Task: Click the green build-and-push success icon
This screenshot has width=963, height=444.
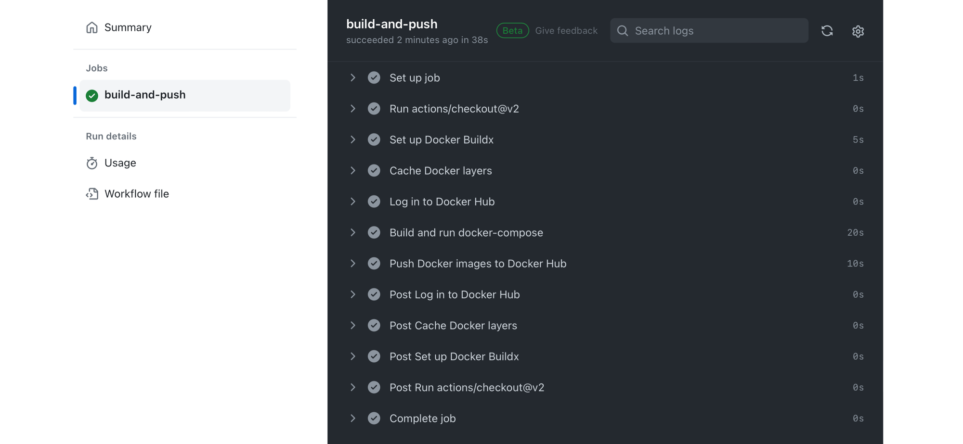Action: 92,95
